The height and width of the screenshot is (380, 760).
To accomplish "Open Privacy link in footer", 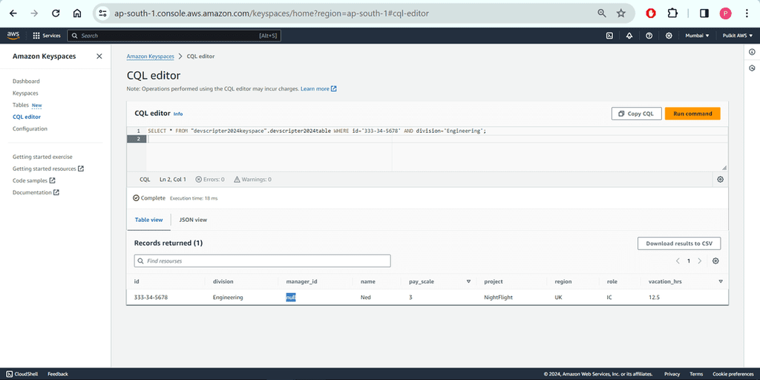I will pos(672,374).
